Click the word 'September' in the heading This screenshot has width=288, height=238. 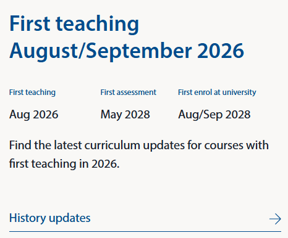[139, 51]
